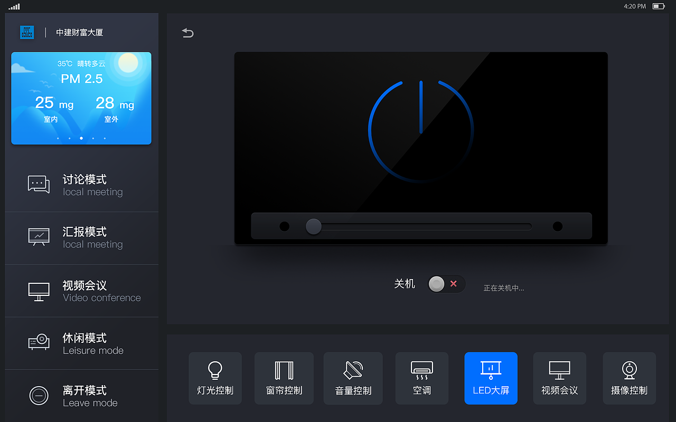Select 休闲模式 Leisure mode
Viewport: 676px width, 422px height.
(x=82, y=343)
